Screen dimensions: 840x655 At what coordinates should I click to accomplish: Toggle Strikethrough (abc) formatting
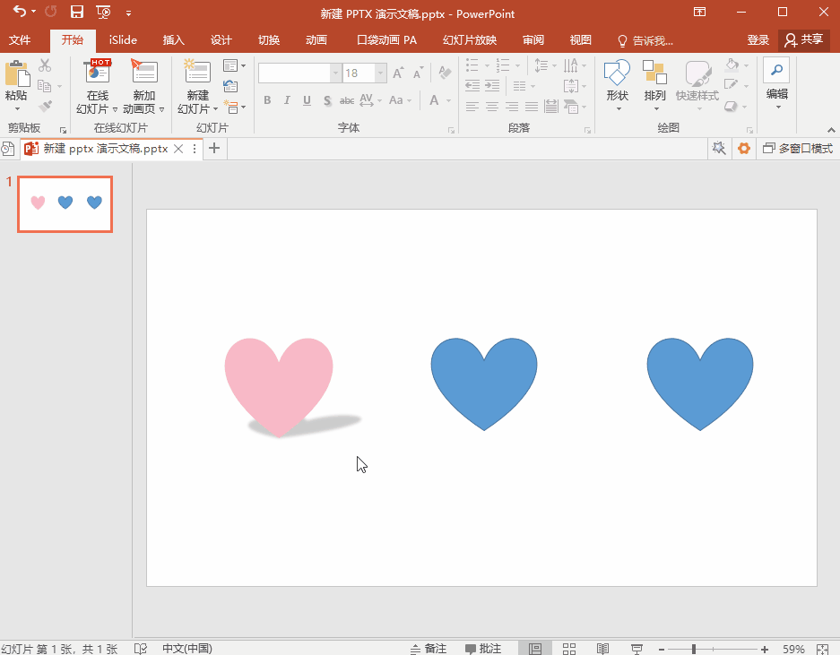point(347,100)
